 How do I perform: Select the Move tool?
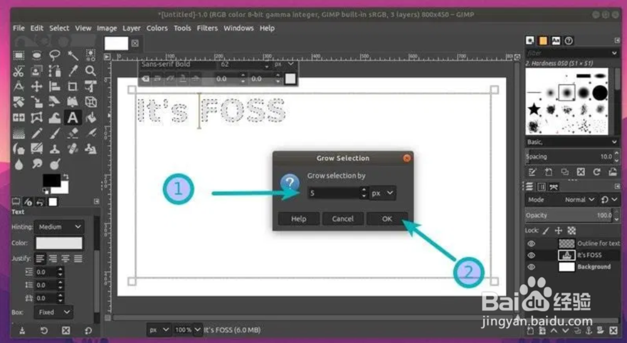point(37,87)
